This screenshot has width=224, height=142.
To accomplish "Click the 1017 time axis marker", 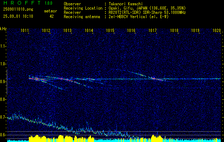I will click(152, 30).
